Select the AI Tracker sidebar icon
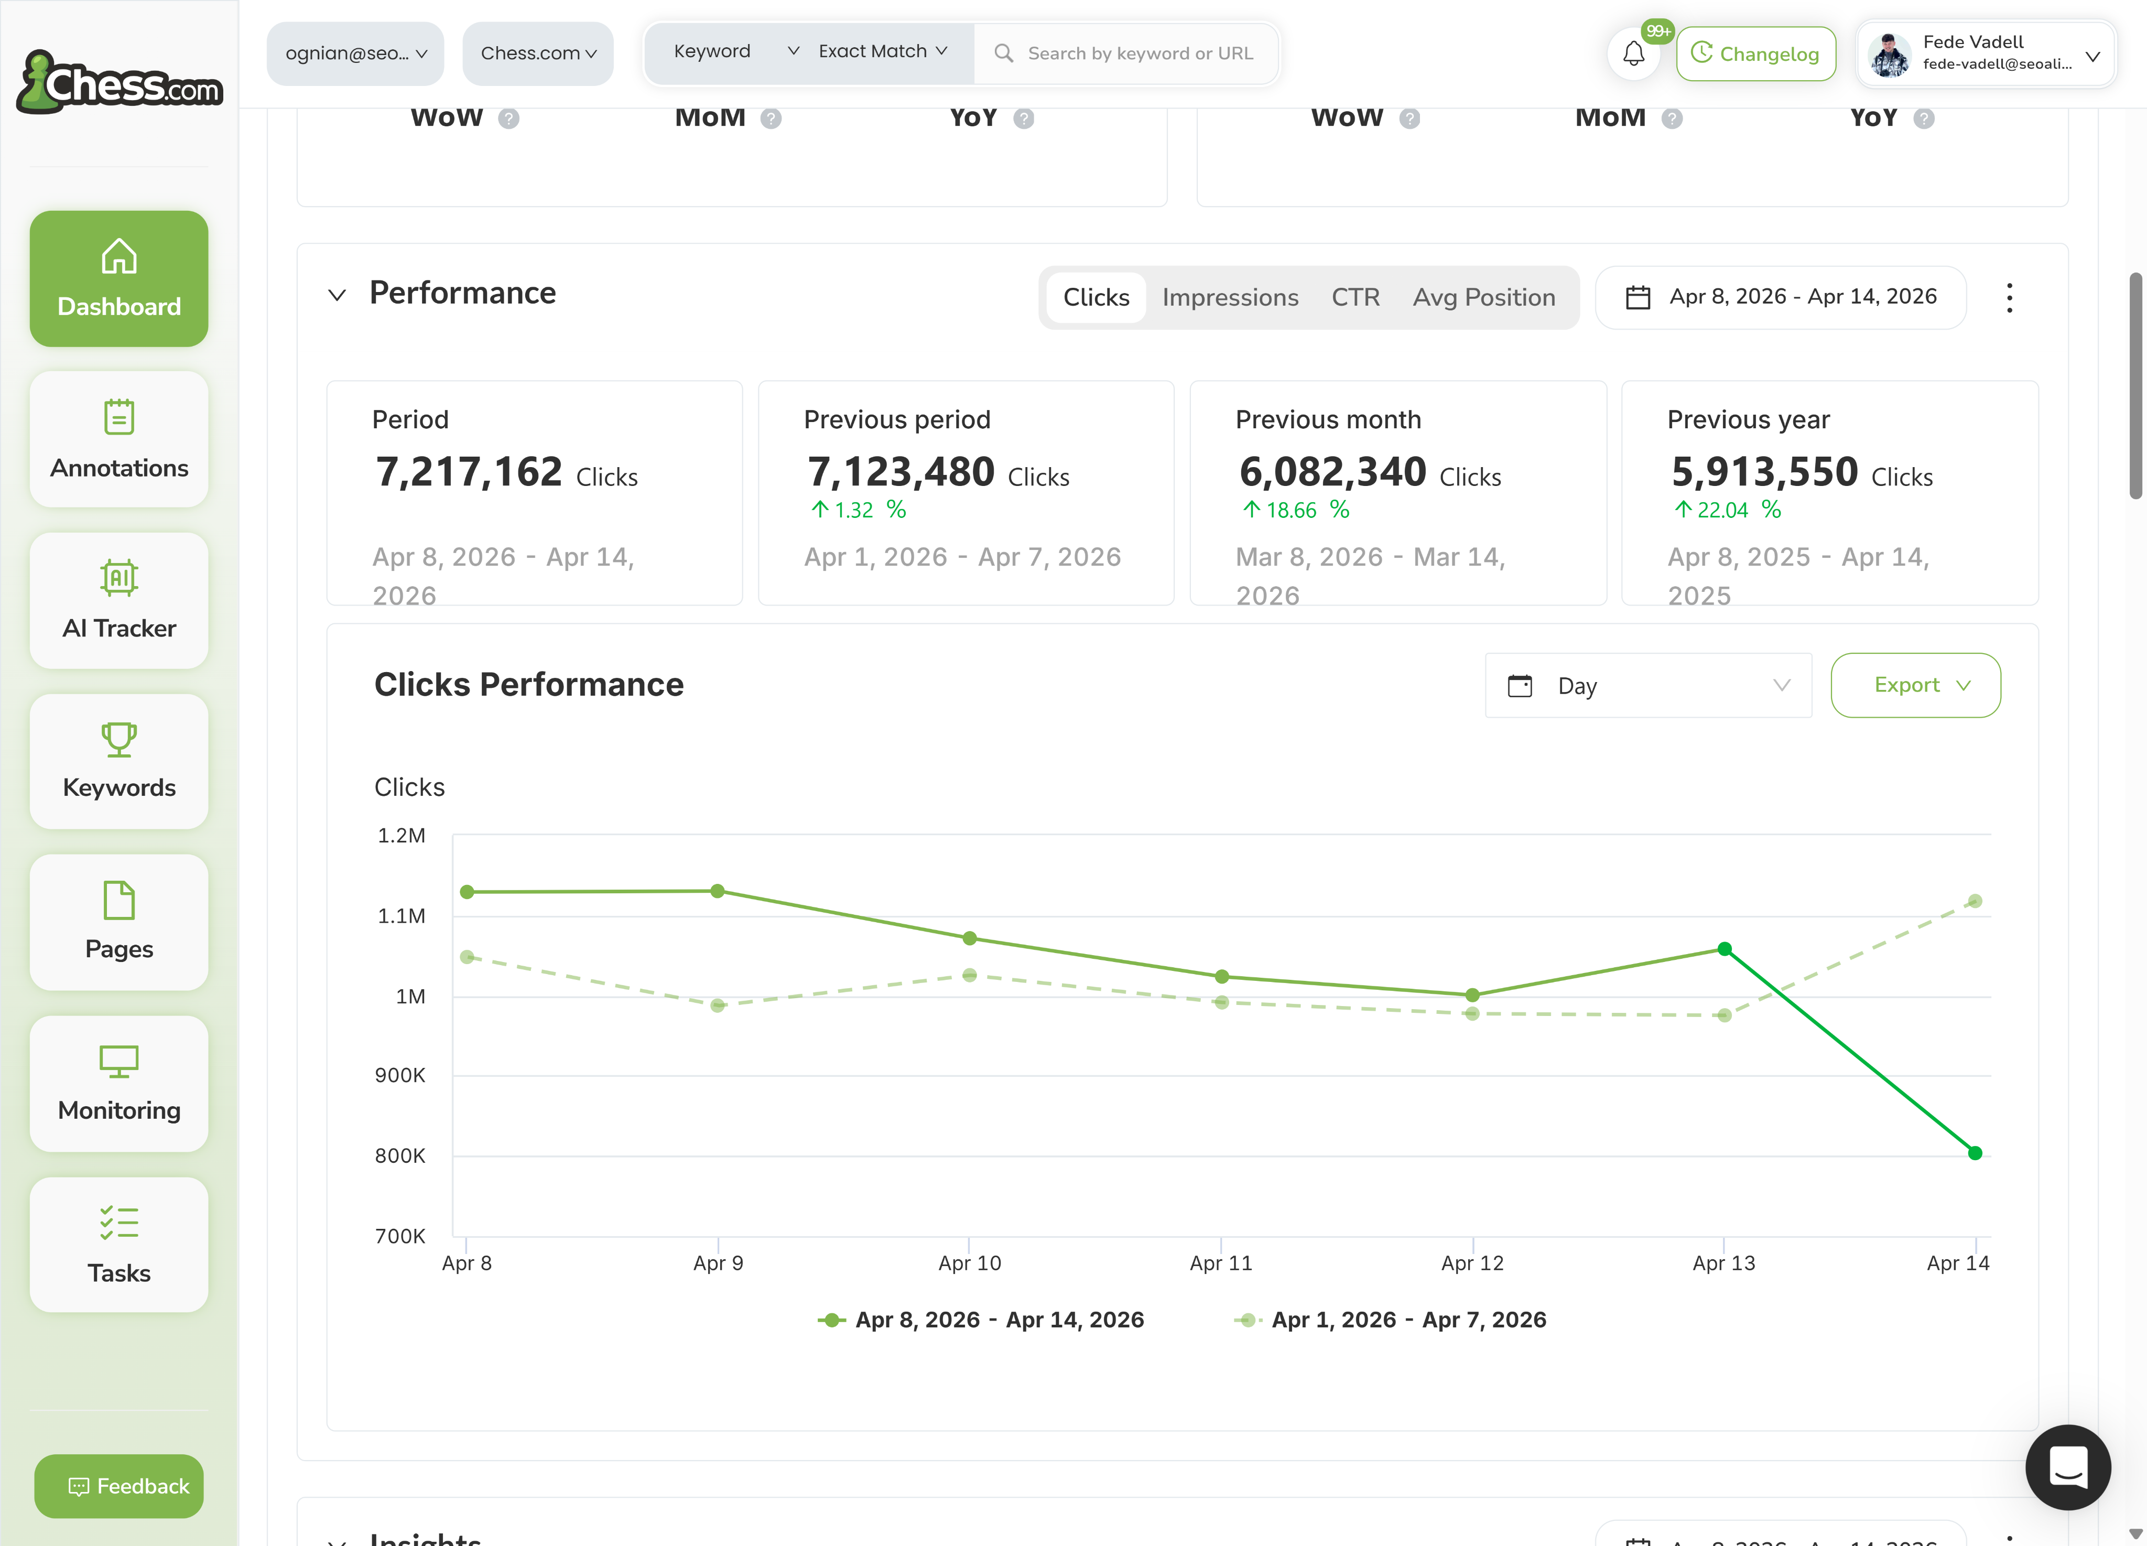 pyautogui.click(x=118, y=599)
